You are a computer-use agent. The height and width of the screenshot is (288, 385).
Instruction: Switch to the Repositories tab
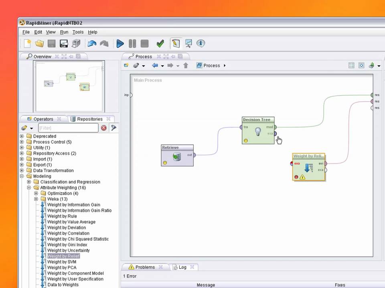tap(89, 119)
